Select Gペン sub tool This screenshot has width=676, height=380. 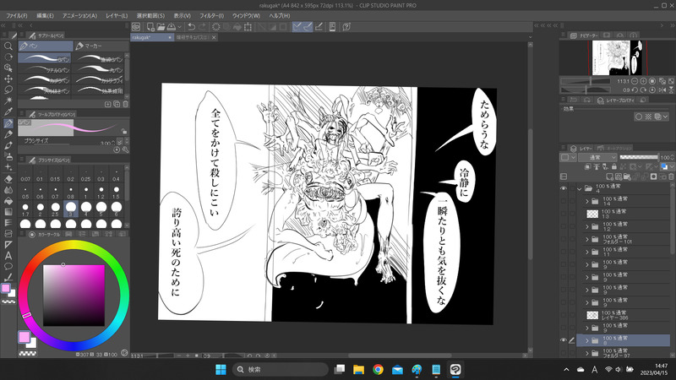coord(45,58)
